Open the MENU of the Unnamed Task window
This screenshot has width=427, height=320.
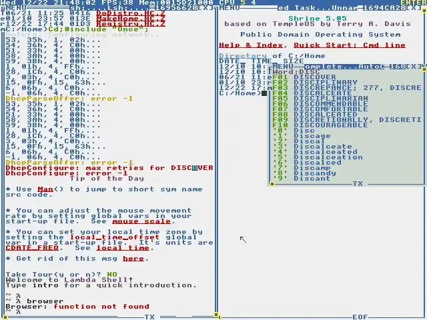click(230, 8)
